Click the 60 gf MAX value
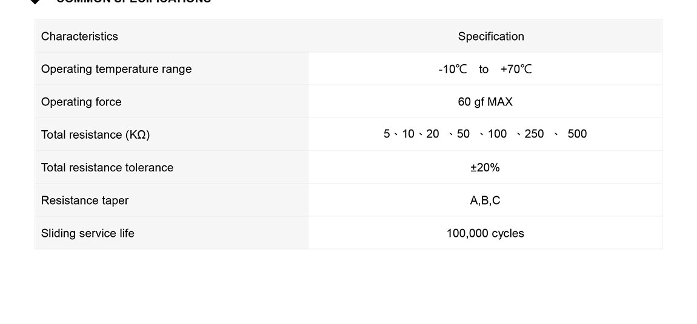The width and height of the screenshot is (697, 324). click(x=485, y=102)
